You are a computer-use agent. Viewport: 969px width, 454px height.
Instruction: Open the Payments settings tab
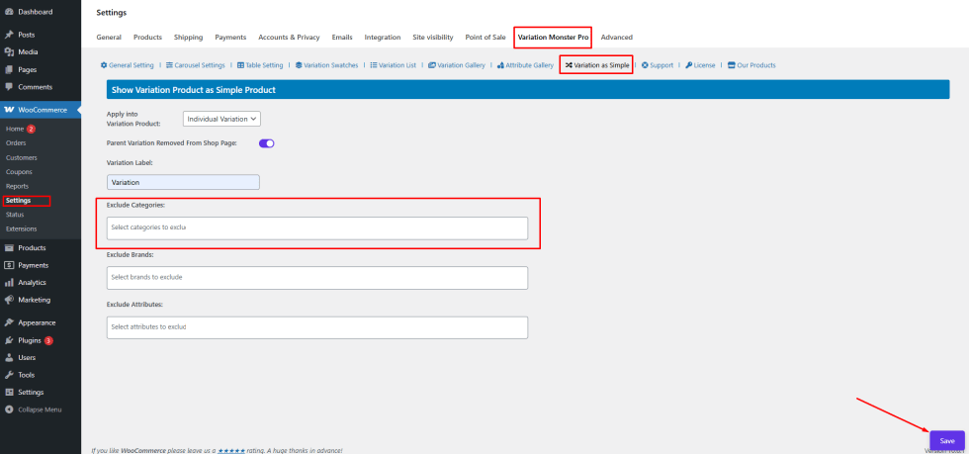tap(230, 38)
